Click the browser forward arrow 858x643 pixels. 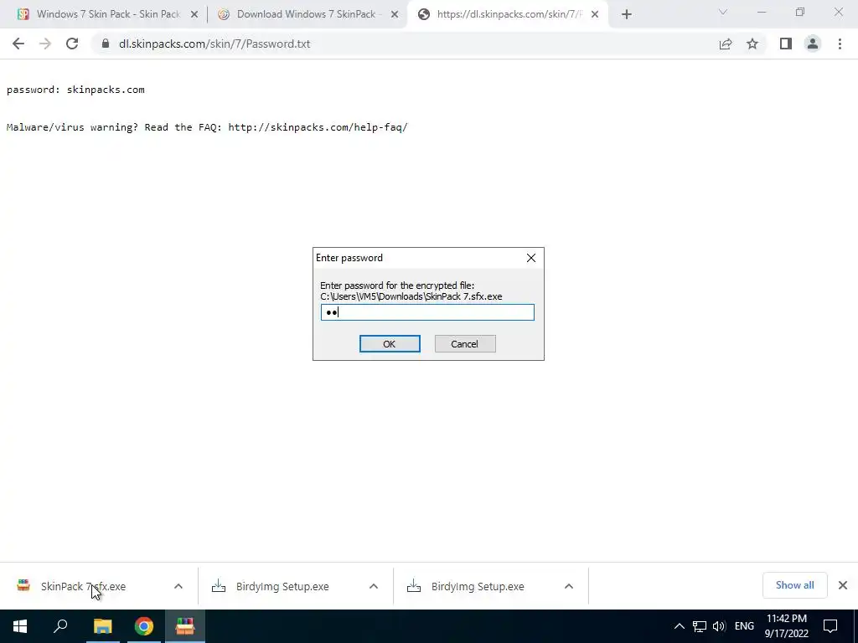tap(45, 44)
